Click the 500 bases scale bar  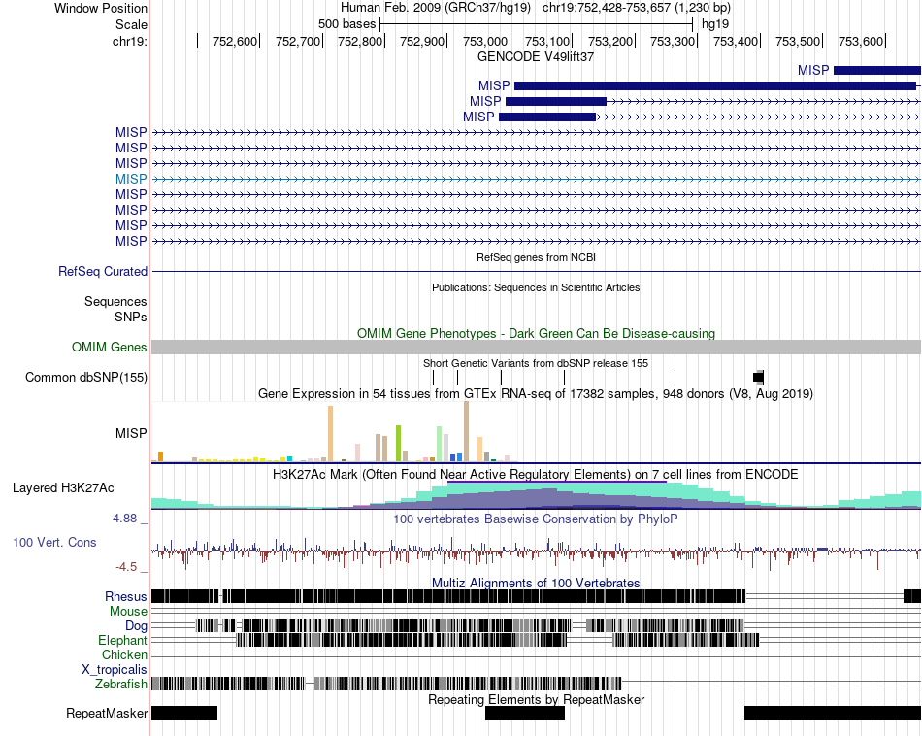pos(537,24)
